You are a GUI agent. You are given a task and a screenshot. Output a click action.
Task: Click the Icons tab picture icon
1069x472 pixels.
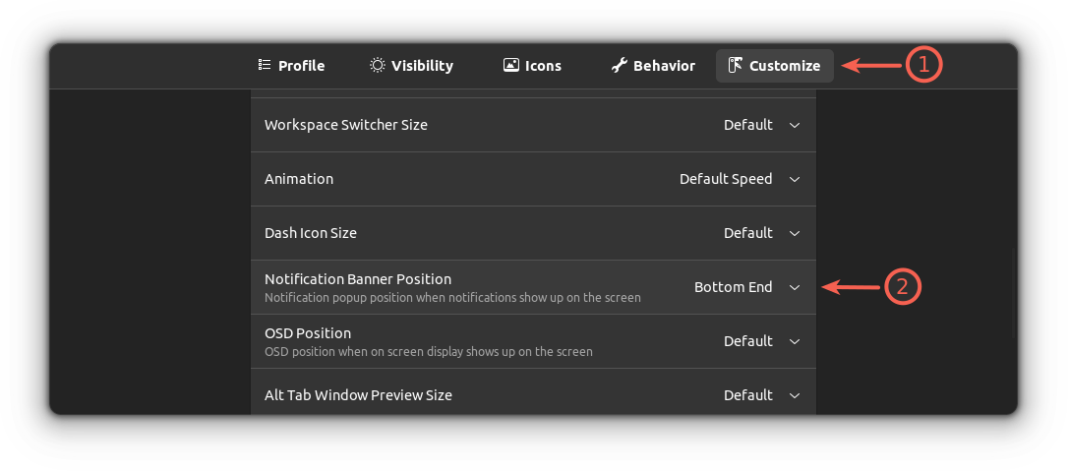[510, 65]
